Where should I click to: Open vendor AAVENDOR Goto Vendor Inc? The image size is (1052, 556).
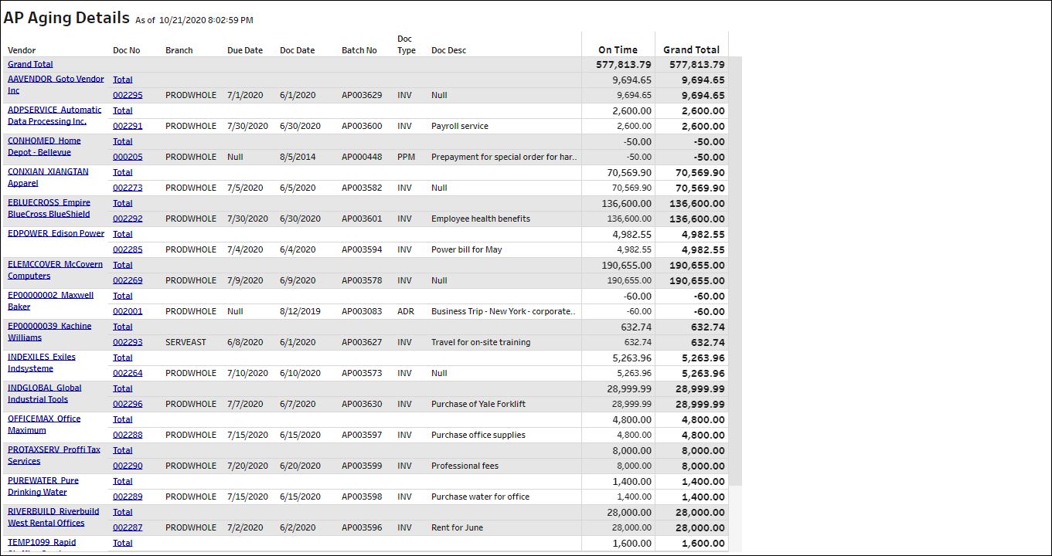click(x=56, y=84)
